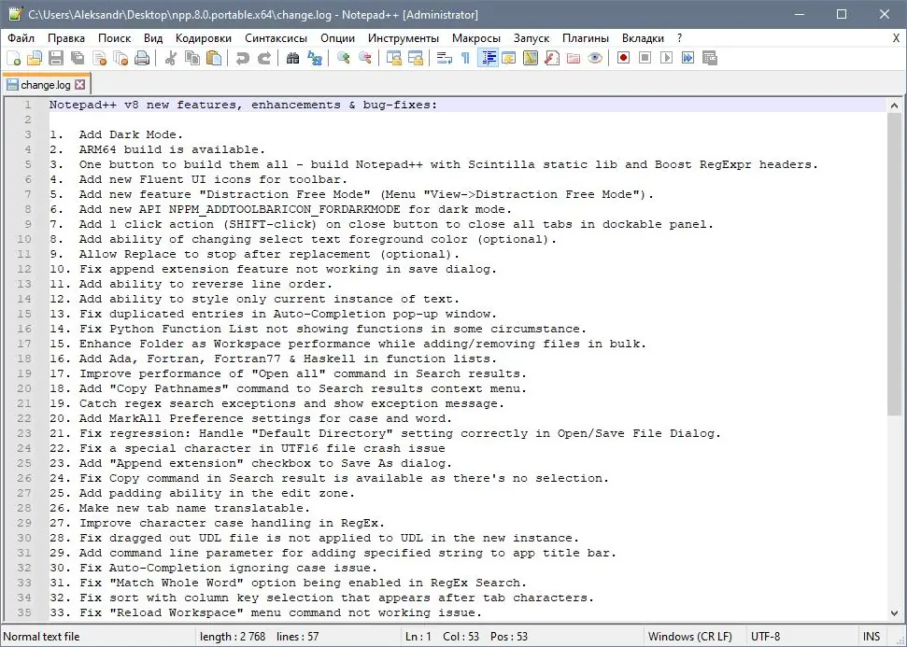Enable file monitoring with eye icon
This screenshot has height=647, width=907.
[x=594, y=58]
